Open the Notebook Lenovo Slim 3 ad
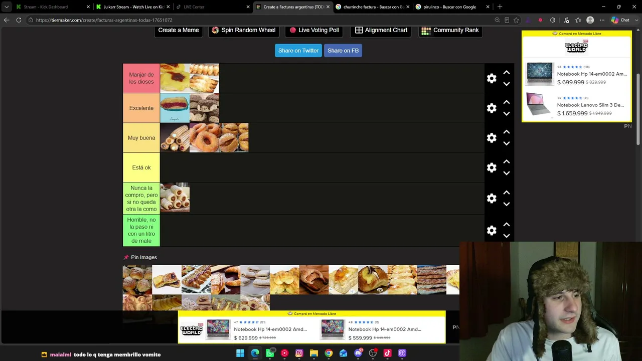 click(x=577, y=105)
